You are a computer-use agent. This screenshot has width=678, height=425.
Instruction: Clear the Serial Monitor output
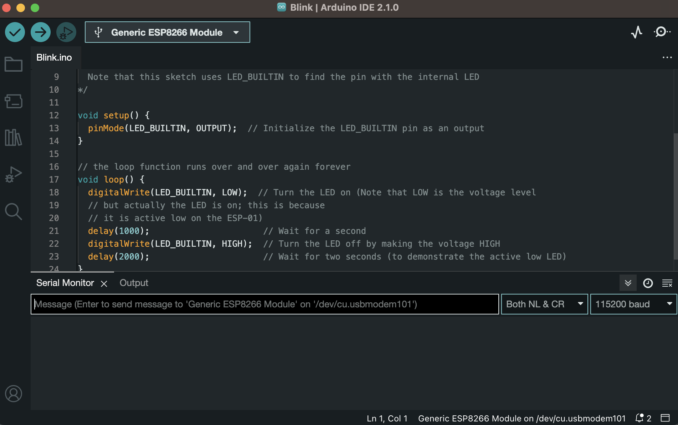[667, 283]
